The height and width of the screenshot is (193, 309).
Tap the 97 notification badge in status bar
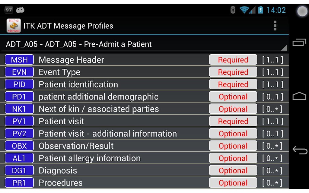(x=9, y=10)
